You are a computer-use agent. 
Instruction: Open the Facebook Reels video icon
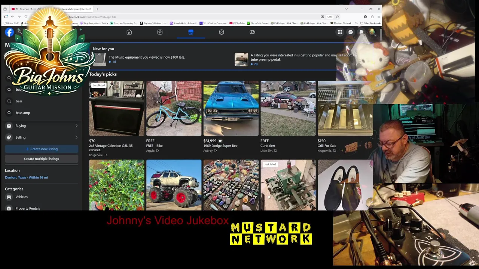[x=160, y=32]
